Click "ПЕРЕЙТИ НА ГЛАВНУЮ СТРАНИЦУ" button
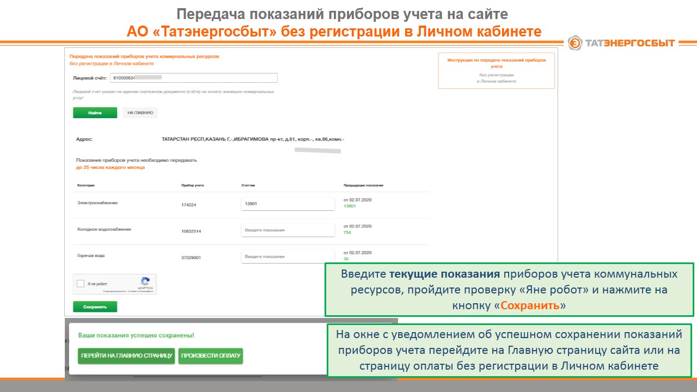The image size is (697, 392). click(x=126, y=356)
